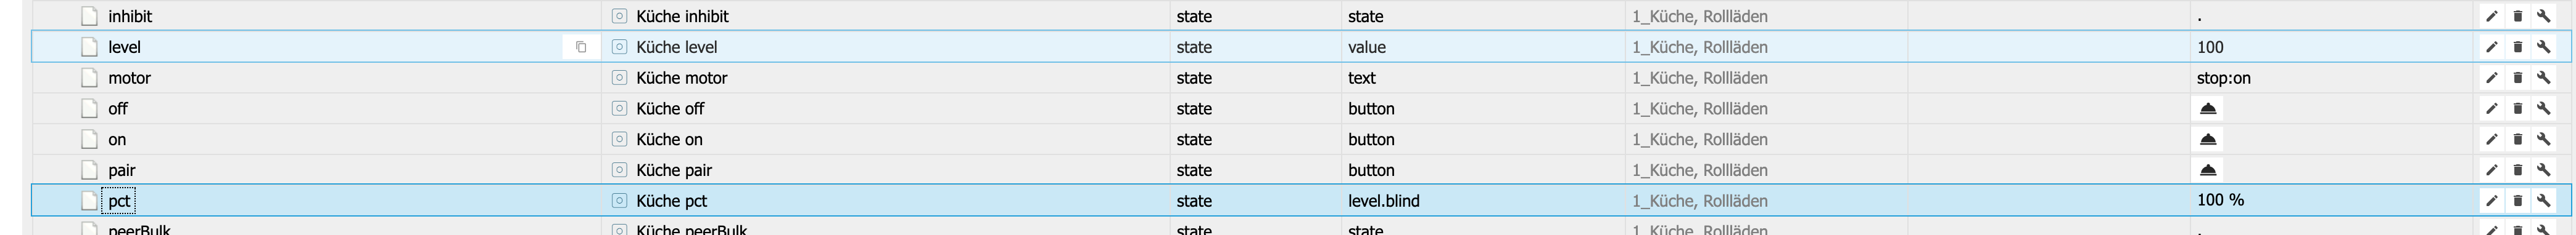This screenshot has height=235, width=2576.
Task: Trigger the on button bell icon
Action: (2208, 140)
